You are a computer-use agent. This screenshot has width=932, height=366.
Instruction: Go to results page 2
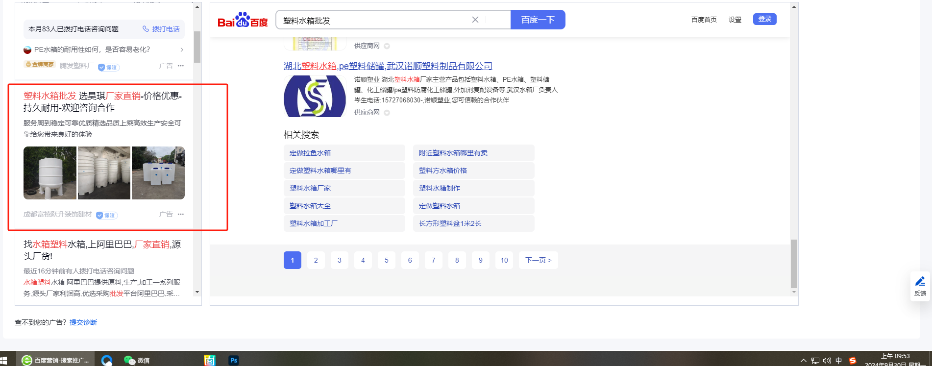point(316,260)
